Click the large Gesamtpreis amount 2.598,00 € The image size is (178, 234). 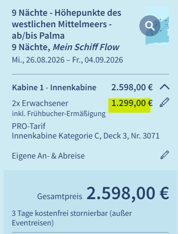click(127, 193)
